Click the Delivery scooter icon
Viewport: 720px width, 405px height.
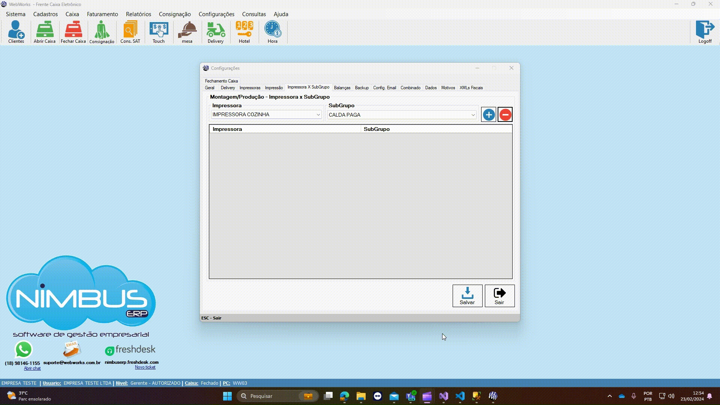216,32
